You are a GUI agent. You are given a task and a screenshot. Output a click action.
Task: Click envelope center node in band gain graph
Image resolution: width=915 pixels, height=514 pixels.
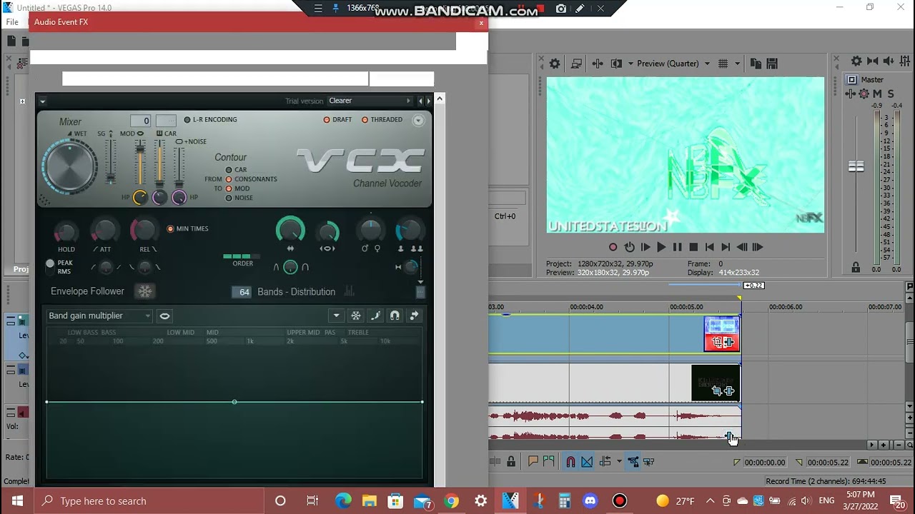tap(234, 402)
